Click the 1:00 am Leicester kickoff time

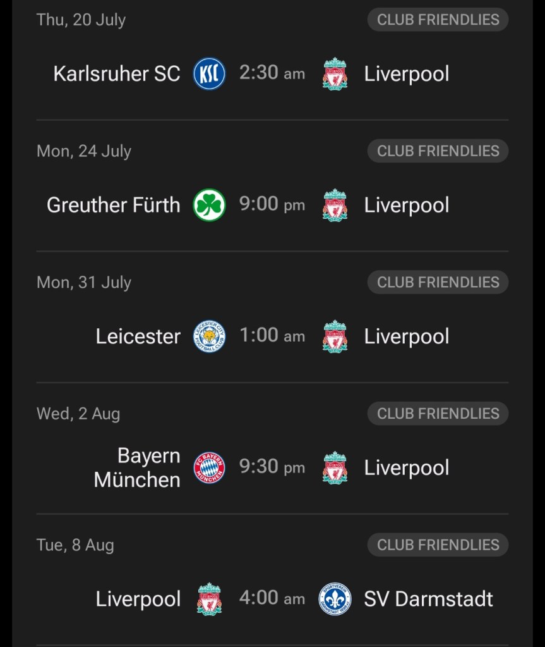[272, 336]
